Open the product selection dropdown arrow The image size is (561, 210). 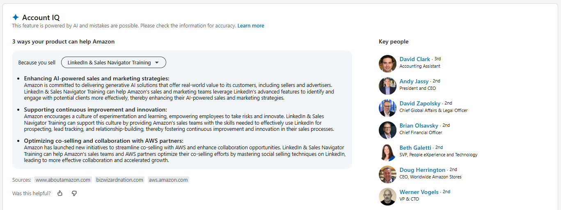coord(157,63)
